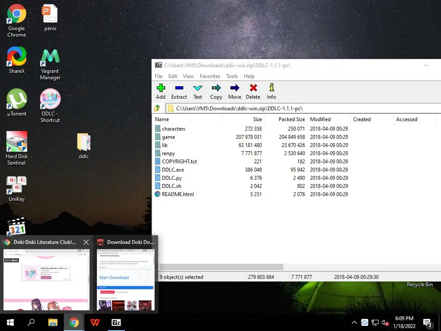Click the taskbar clock showing 6:09 PM
The image size is (441, 331).
(x=404, y=322)
